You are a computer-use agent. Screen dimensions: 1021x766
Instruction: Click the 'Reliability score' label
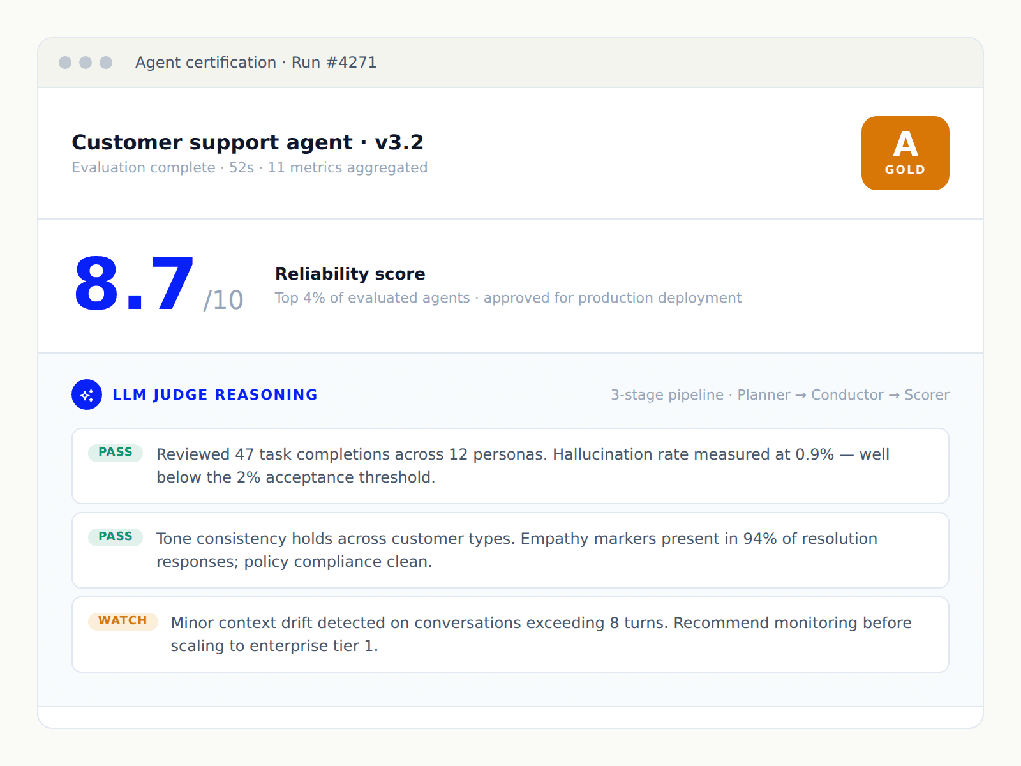point(350,274)
